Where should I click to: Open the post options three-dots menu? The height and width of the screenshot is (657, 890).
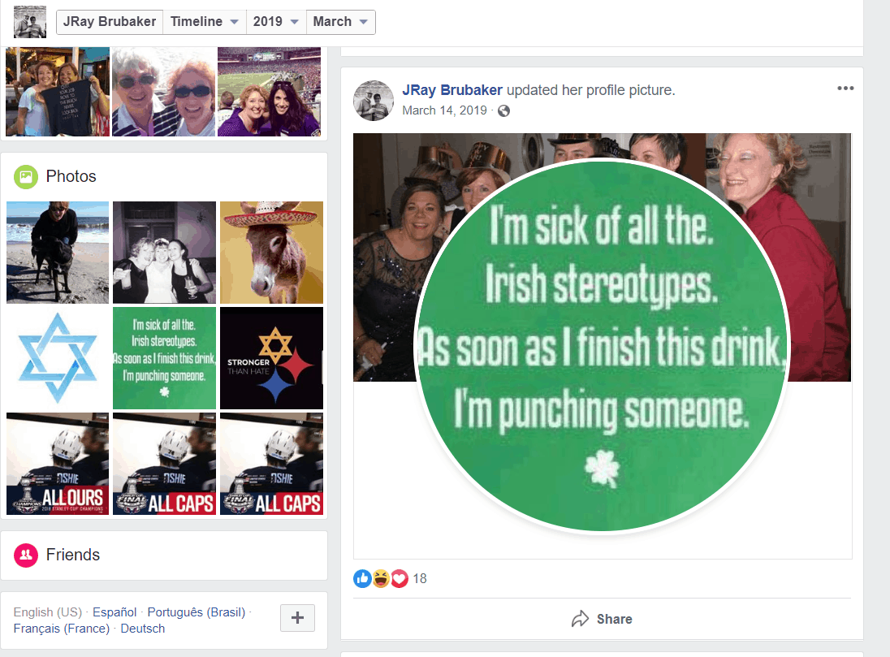pyautogui.click(x=845, y=88)
